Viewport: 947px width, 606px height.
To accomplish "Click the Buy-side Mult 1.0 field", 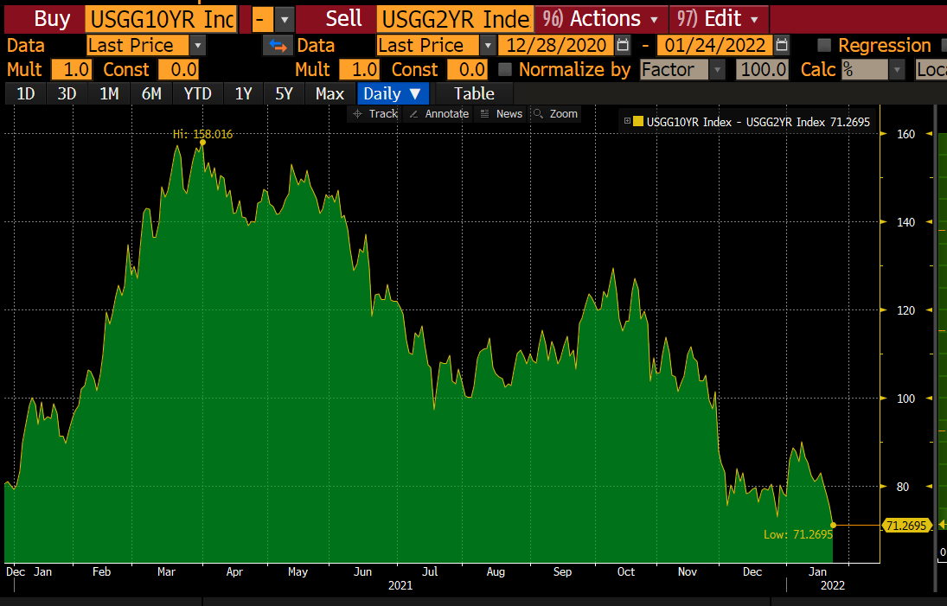I will pyautogui.click(x=71, y=69).
